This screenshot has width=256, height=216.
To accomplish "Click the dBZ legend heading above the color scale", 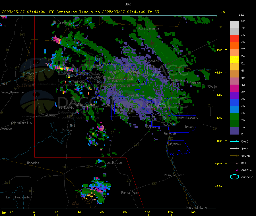I will coord(241,15).
